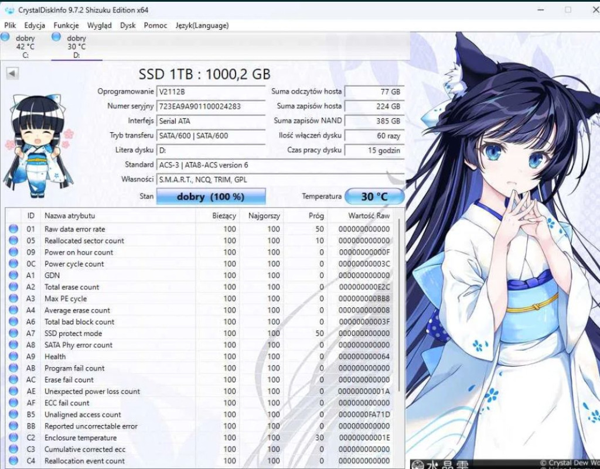Click the status icon for Reported uncorrectable error
Screen dimensions: 600x469
pyautogui.click(x=13, y=426)
